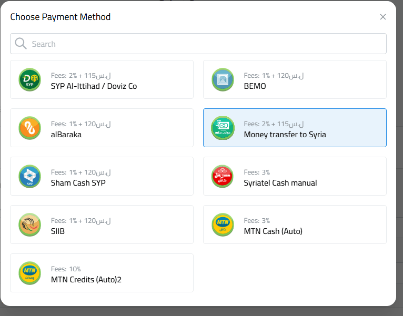Screen dimensions: 403x316
Task: Click the orange alBaraka logo icon
Action: tap(30, 128)
